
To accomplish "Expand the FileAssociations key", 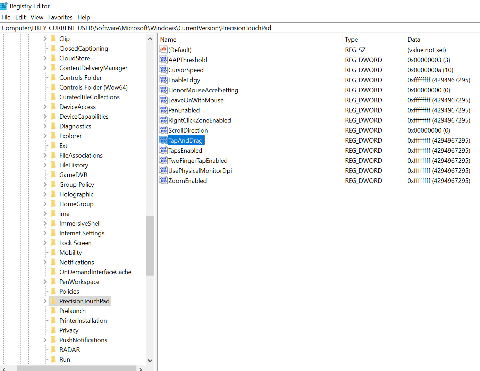I will pyautogui.click(x=45, y=155).
